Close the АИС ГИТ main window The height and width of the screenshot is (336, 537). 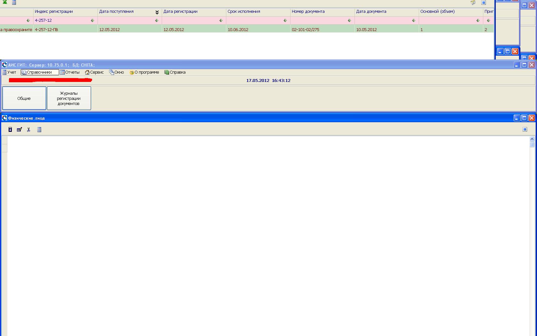tap(532, 65)
